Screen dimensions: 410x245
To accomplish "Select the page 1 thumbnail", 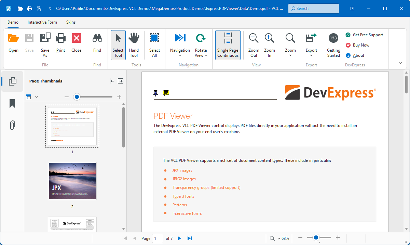I will point(72,126).
